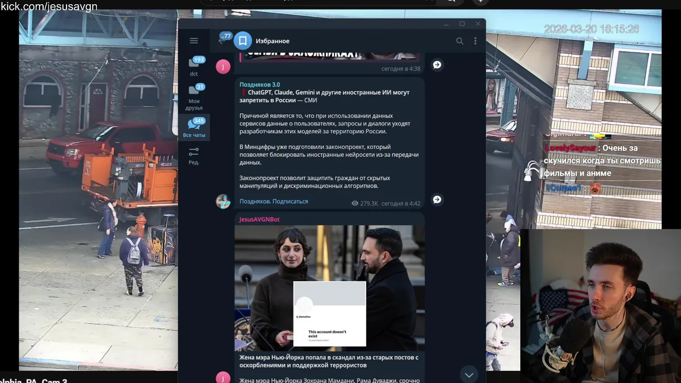Click 1Corpse1 username in stream chat
The image size is (681, 383).
563,188
